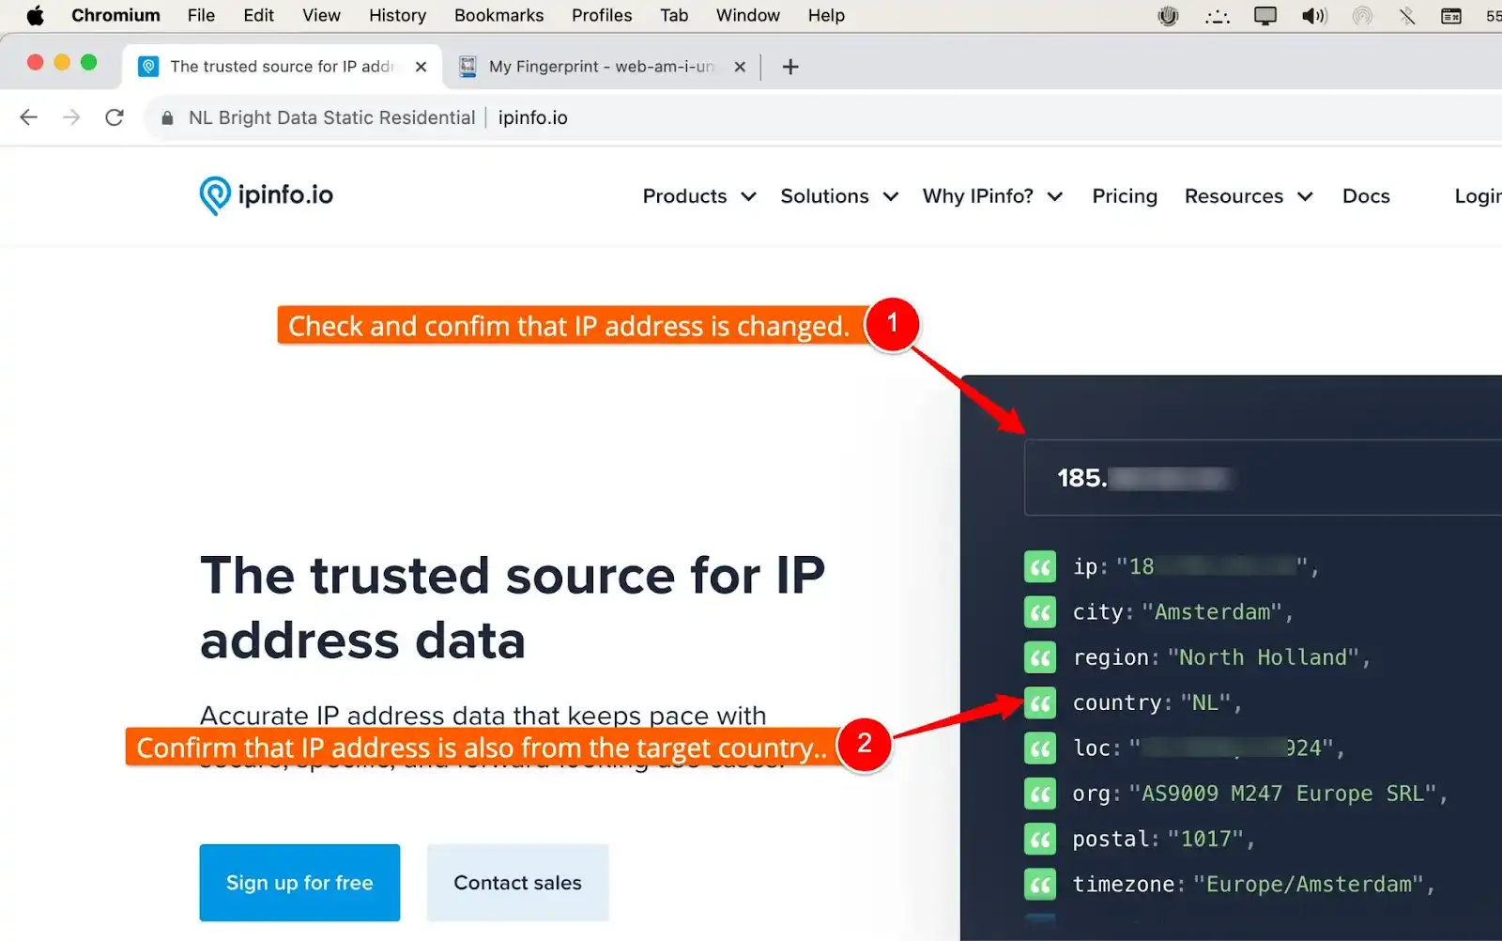Click the "1017" postal value
Image resolution: width=1502 pixels, height=941 pixels.
coord(1205,839)
